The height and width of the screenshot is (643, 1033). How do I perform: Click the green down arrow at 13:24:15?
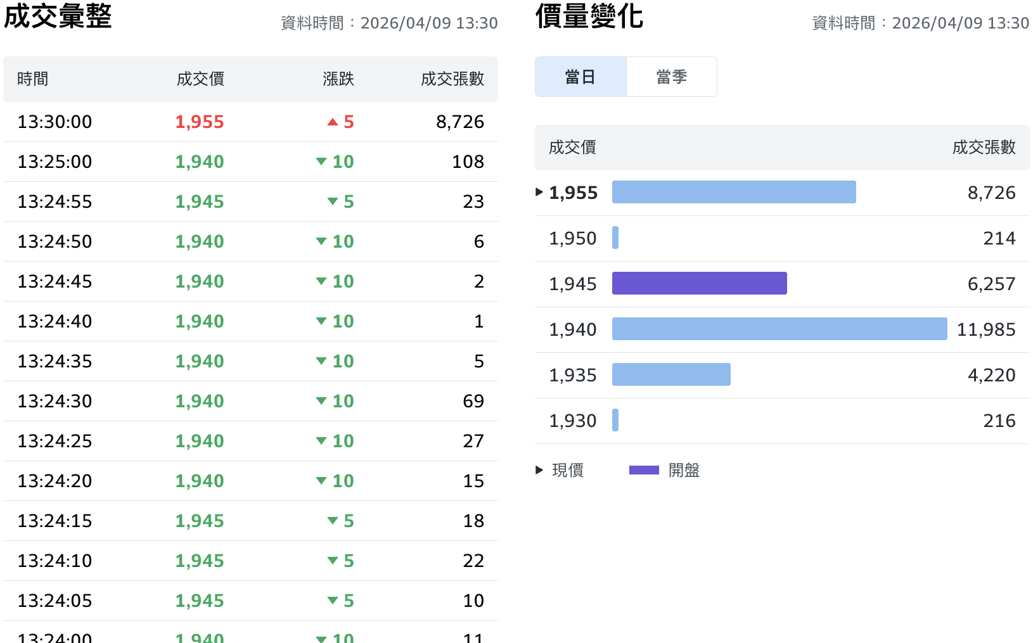point(332,521)
